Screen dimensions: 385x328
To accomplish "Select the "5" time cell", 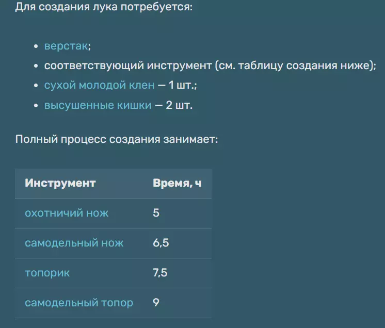I will coord(156,213).
